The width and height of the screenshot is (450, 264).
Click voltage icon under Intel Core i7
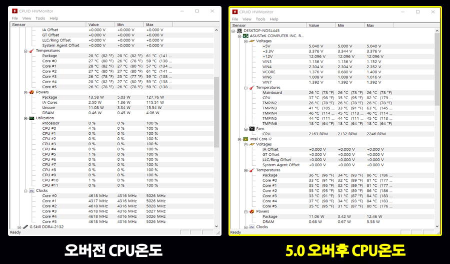click(252, 144)
